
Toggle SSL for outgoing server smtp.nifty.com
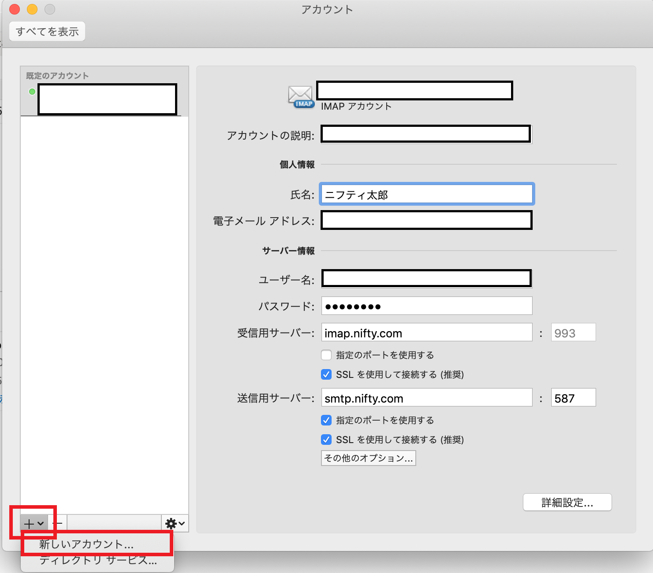click(326, 440)
